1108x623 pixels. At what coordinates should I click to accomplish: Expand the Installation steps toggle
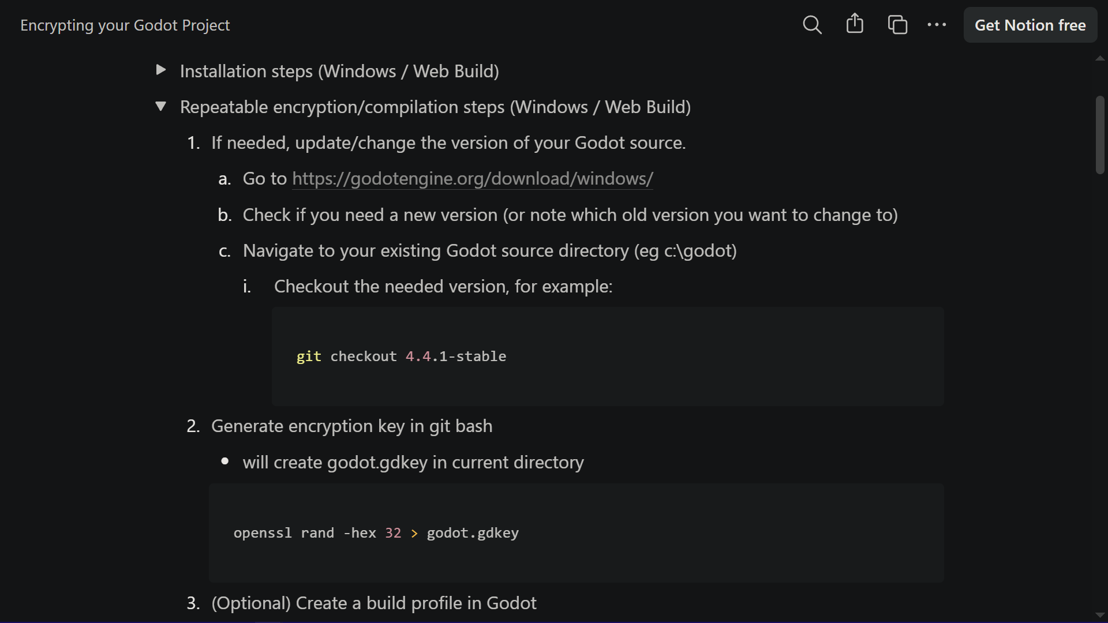(x=161, y=70)
